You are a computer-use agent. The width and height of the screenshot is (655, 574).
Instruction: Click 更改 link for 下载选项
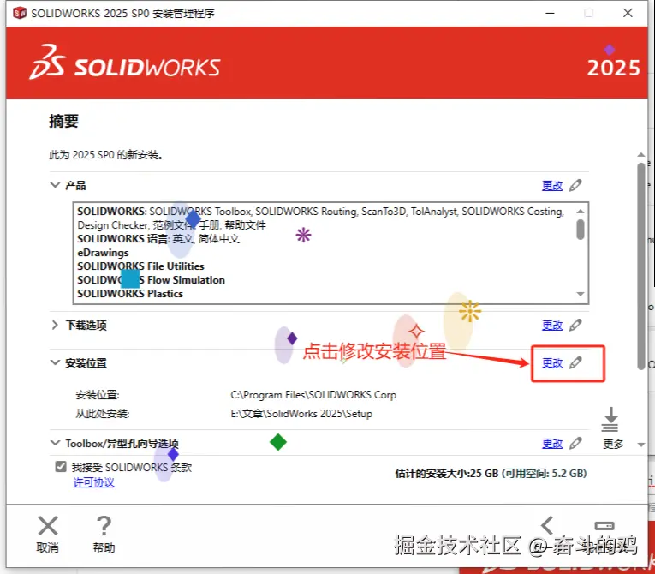tap(552, 325)
